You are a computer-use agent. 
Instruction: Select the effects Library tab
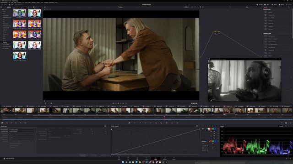pyautogui.click(x=266, y=7)
